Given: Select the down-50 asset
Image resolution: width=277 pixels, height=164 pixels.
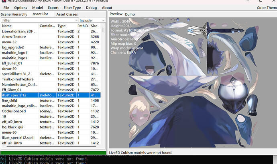Looking at the screenshot, I should click(x=51, y=69).
